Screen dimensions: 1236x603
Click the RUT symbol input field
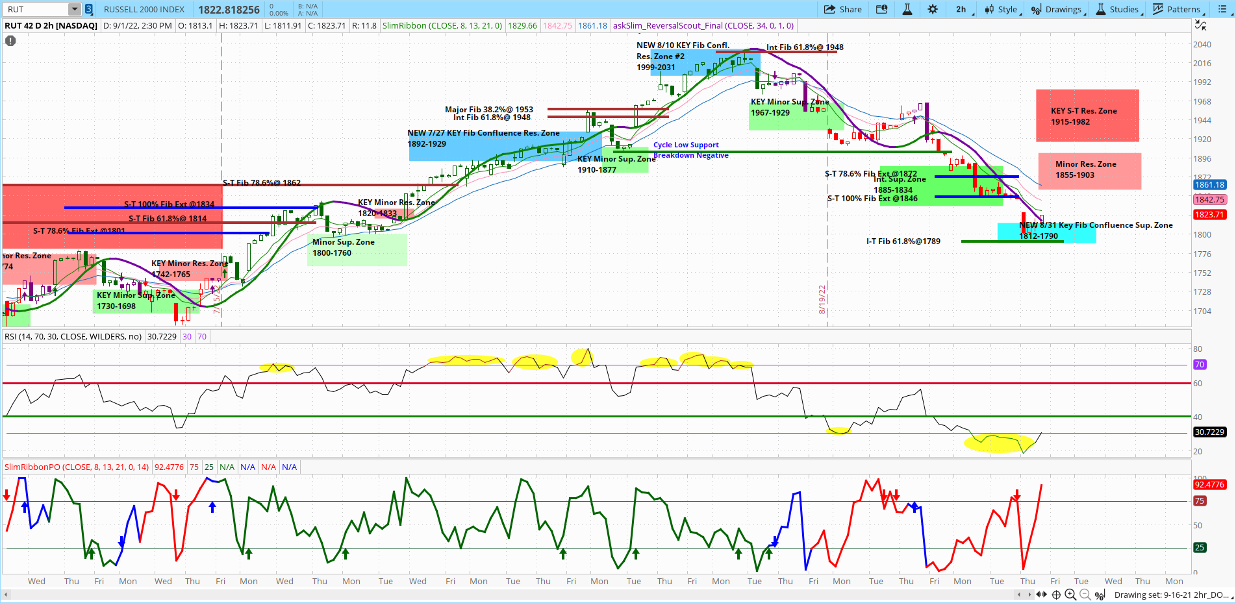[x=36, y=9]
